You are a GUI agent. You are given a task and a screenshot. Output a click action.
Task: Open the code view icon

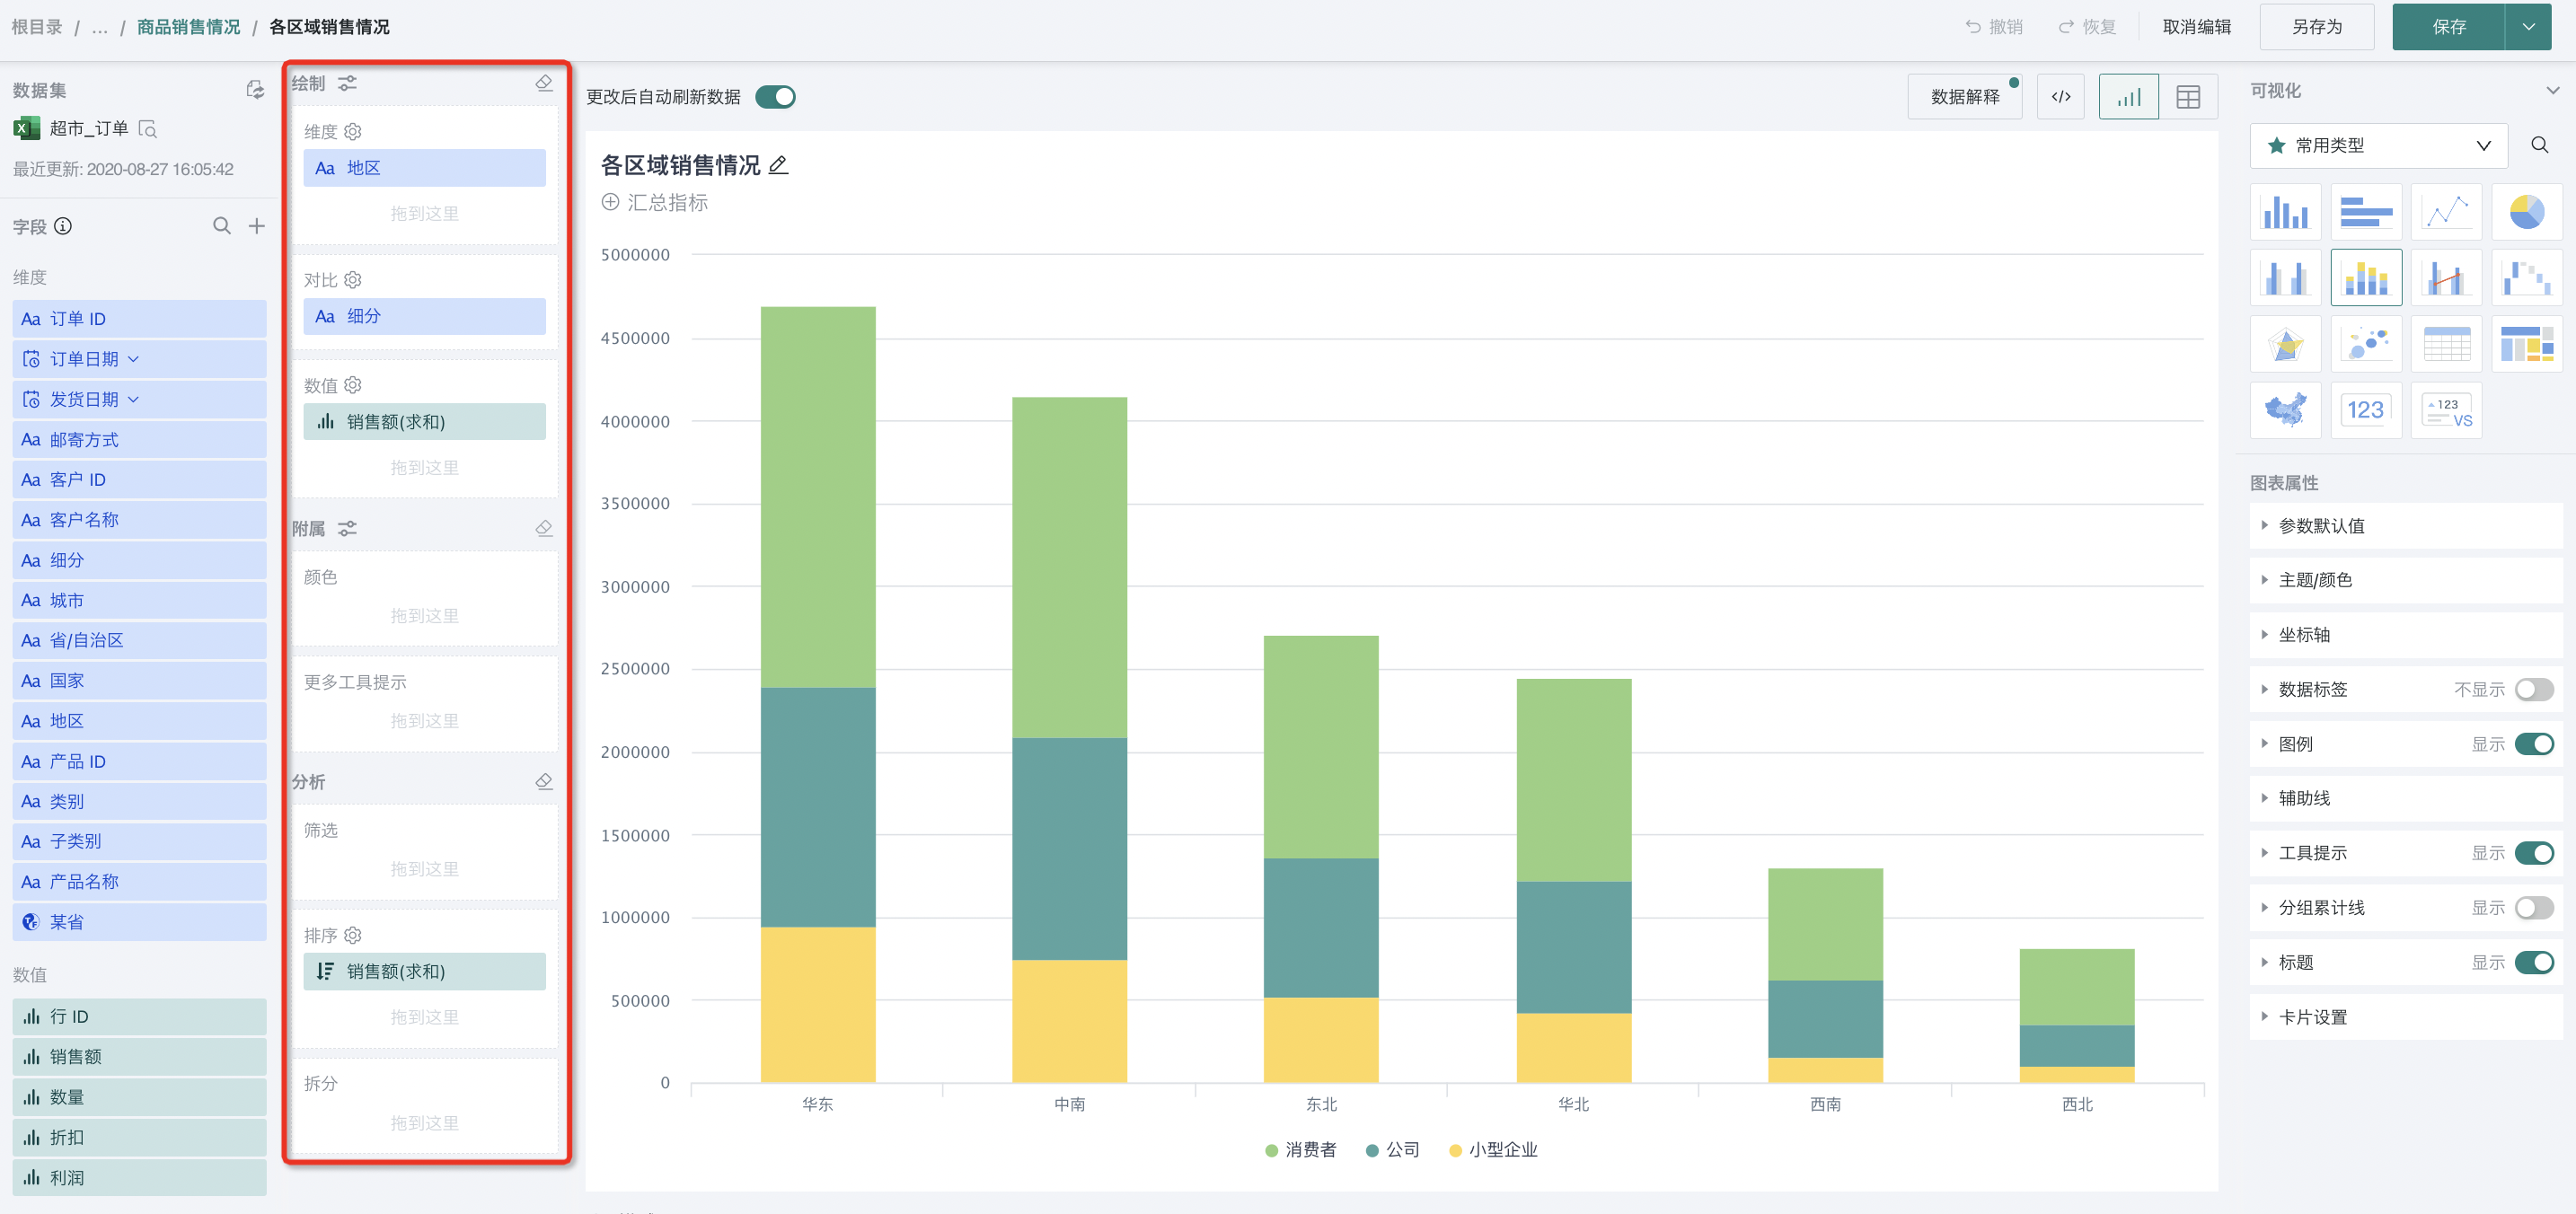point(2061,97)
